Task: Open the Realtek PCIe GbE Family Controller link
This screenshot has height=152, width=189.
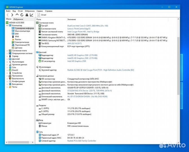Action: point(82,141)
